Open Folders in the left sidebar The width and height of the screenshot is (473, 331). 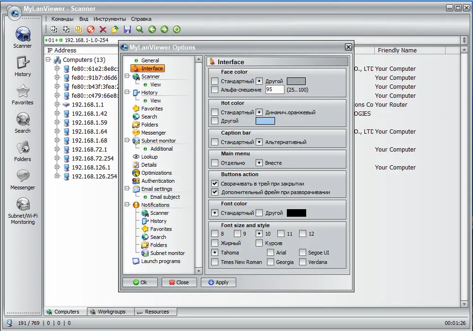pyautogui.click(x=23, y=151)
